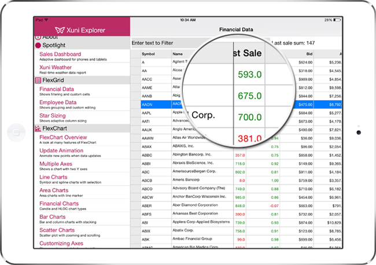Image resolution: width=376 pixels, height=265 pixels.
Task: Click the Financial Data page title
Action: click(x=236, y=30)
